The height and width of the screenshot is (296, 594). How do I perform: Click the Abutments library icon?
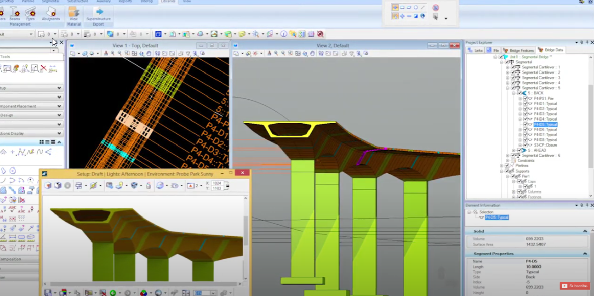coord(51,12)
